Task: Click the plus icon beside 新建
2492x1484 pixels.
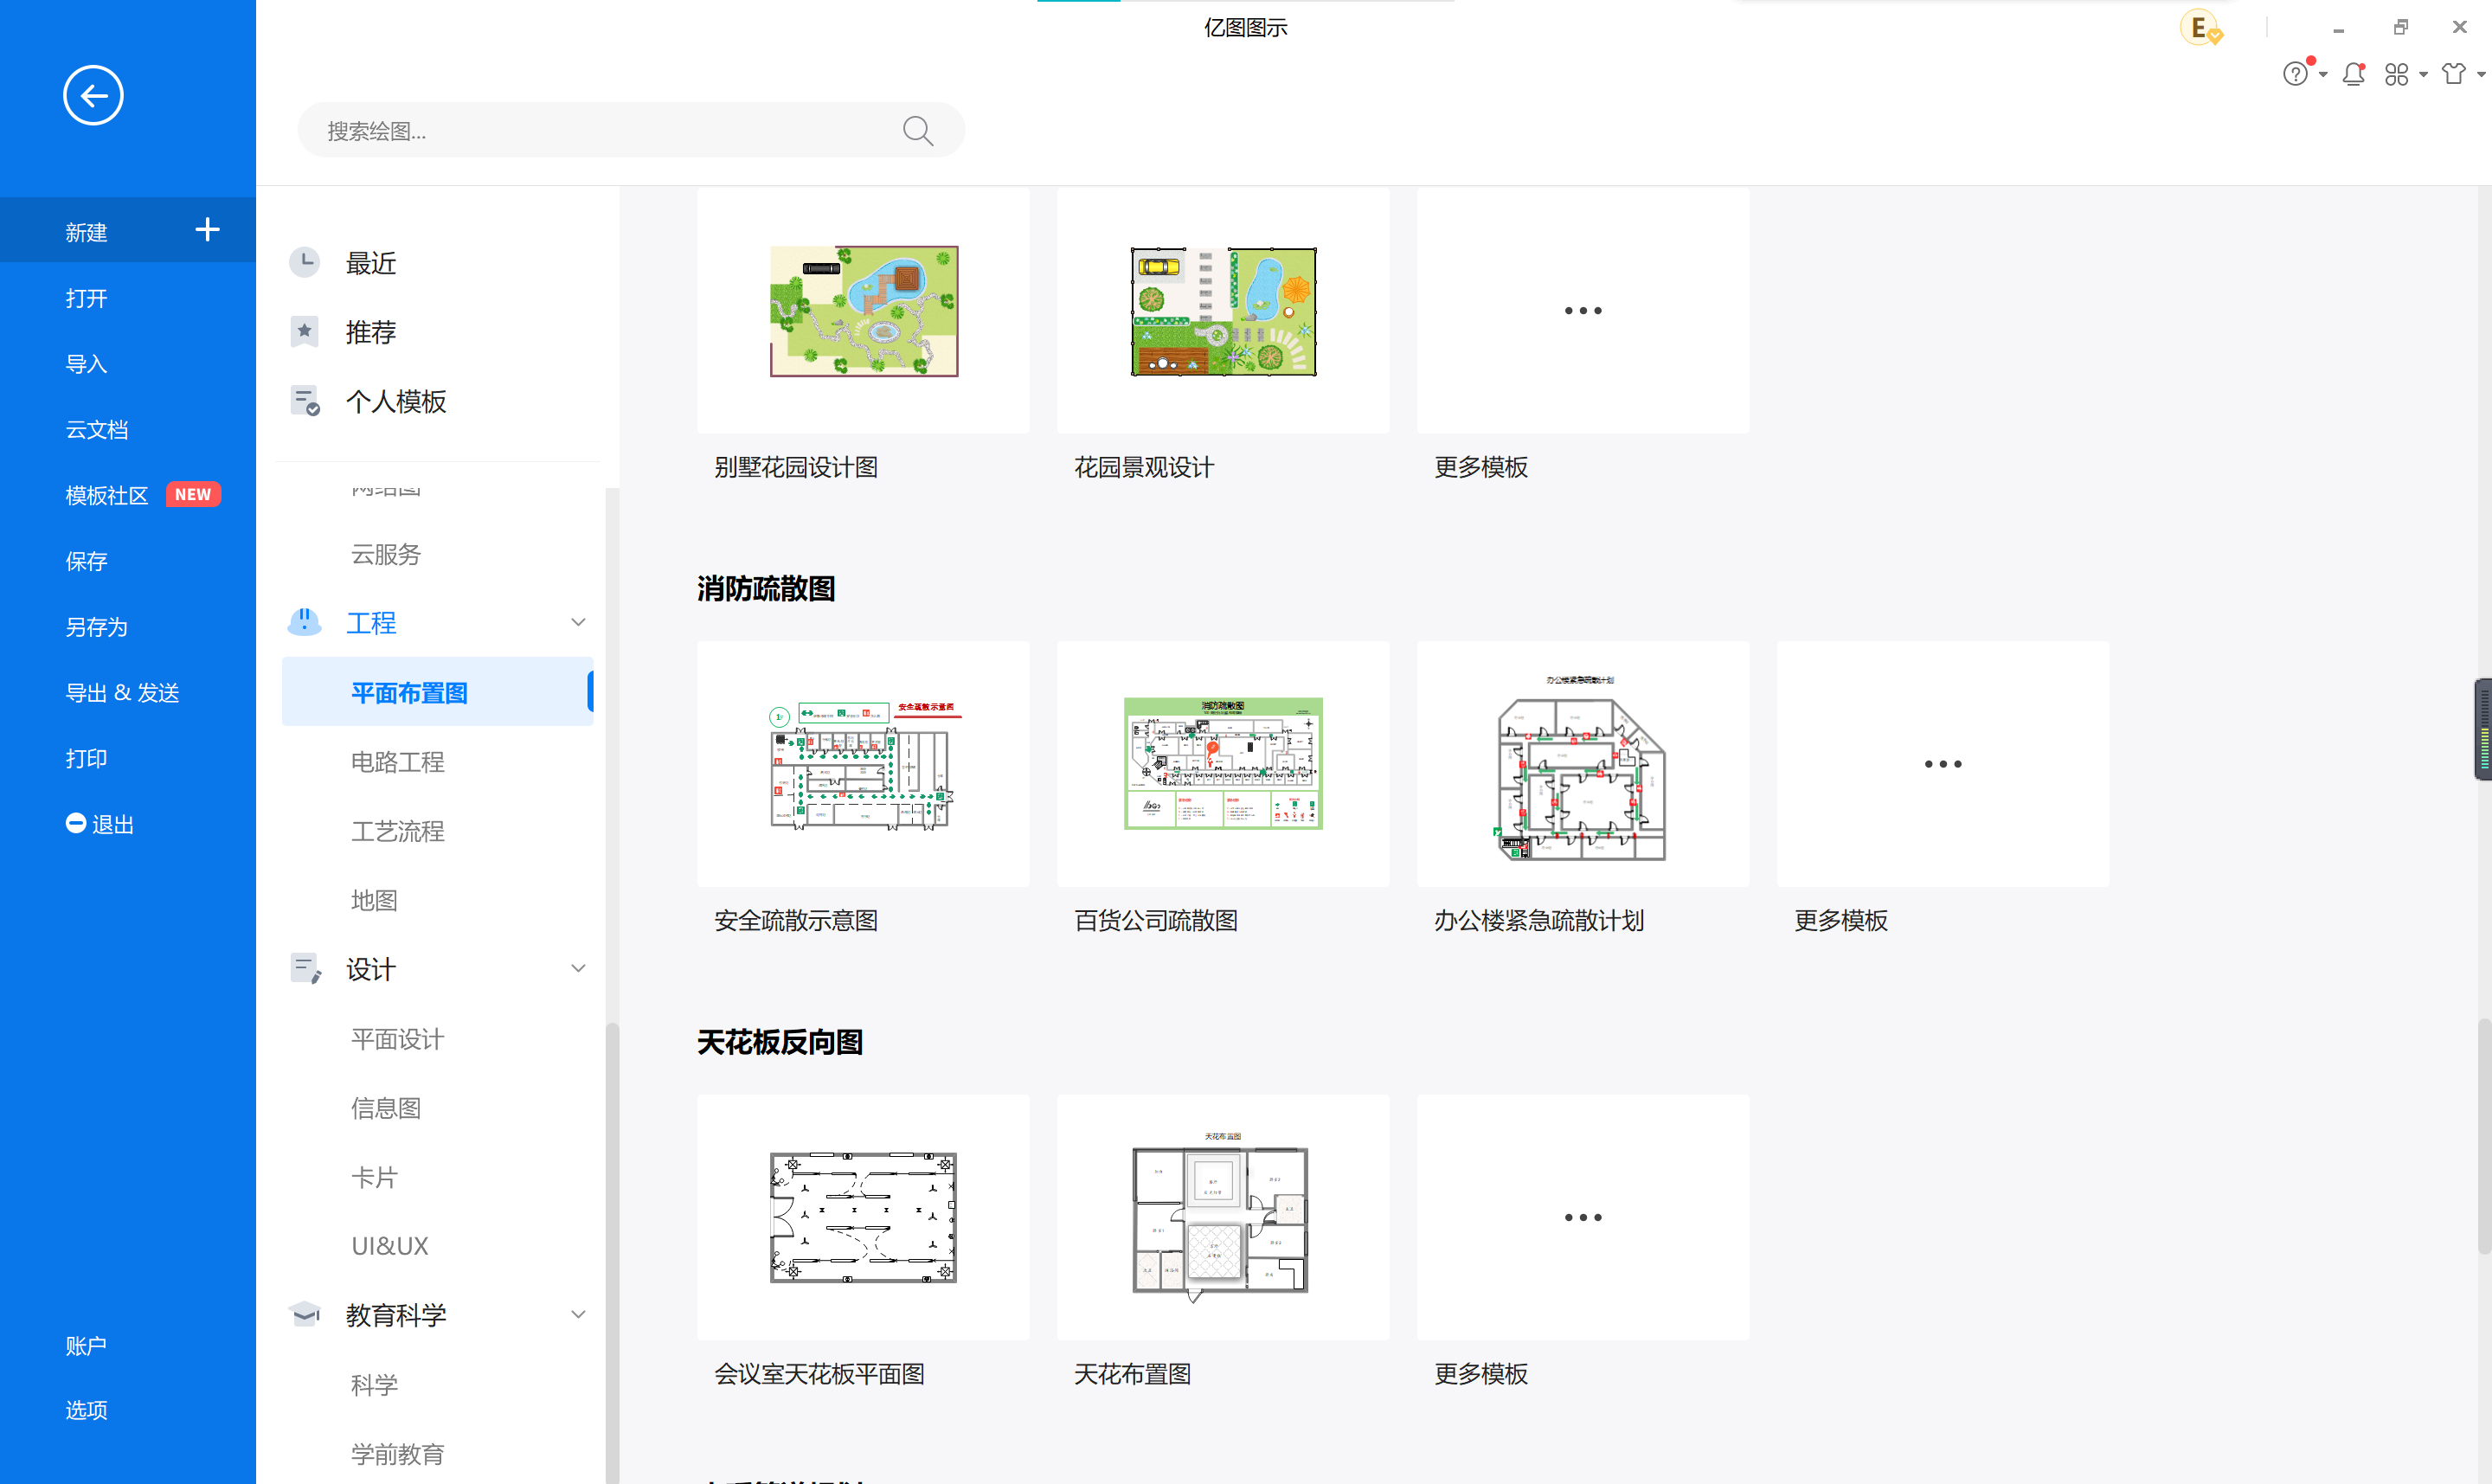Action: click(207, 230)
